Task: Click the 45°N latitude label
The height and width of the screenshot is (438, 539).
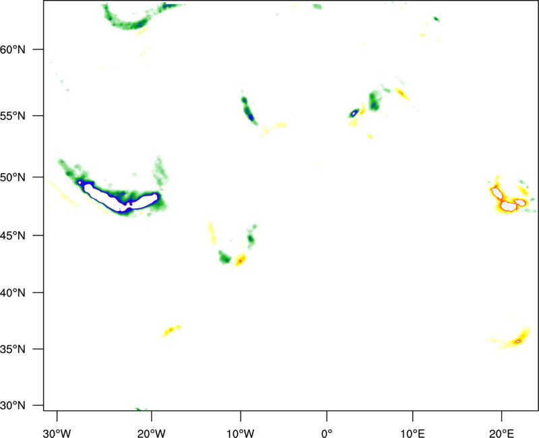Action: pyautogui.click(x=13, y=235)
